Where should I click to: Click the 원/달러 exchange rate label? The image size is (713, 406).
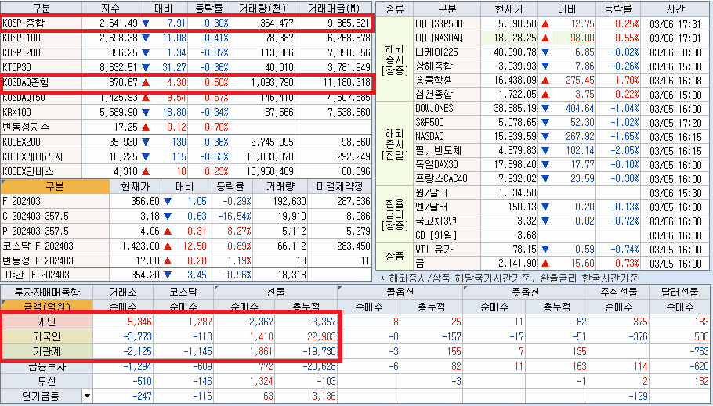pos(432,193)
